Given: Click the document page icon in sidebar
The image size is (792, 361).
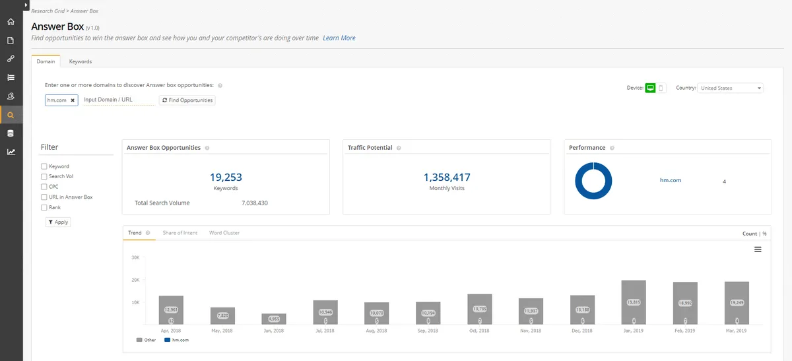Looking at the screenshot, I should (x=11, y=40).
